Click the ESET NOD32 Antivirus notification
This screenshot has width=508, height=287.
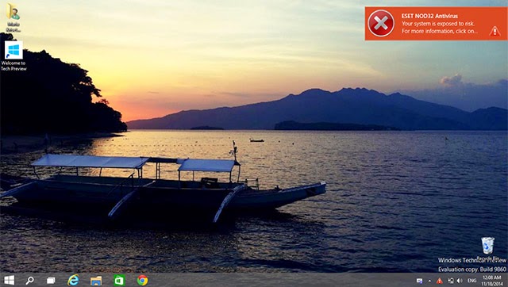(436, 24)
